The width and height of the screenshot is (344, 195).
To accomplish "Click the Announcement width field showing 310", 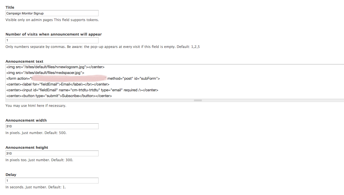I will (x=52, y=126).
